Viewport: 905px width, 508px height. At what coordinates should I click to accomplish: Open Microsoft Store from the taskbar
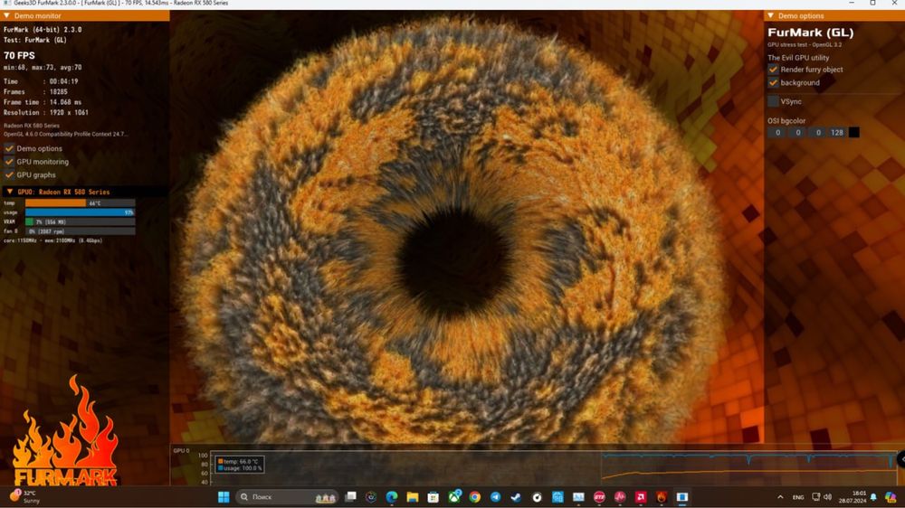433,496
